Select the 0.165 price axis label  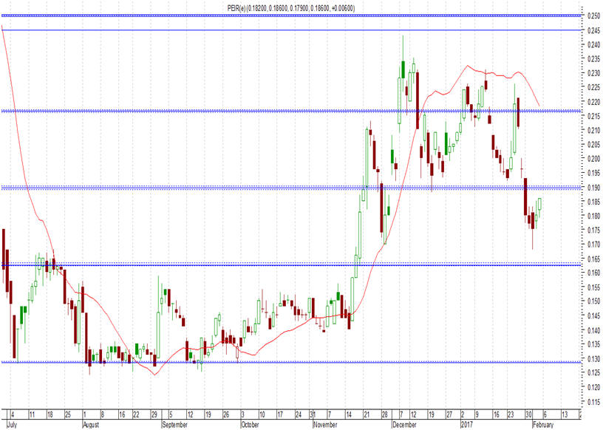tap(594, 259)
